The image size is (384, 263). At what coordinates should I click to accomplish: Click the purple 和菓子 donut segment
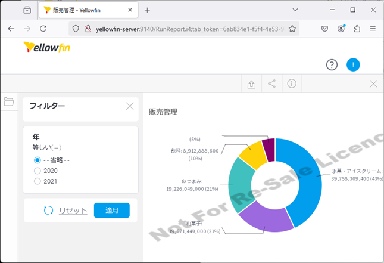click(266, 219)
